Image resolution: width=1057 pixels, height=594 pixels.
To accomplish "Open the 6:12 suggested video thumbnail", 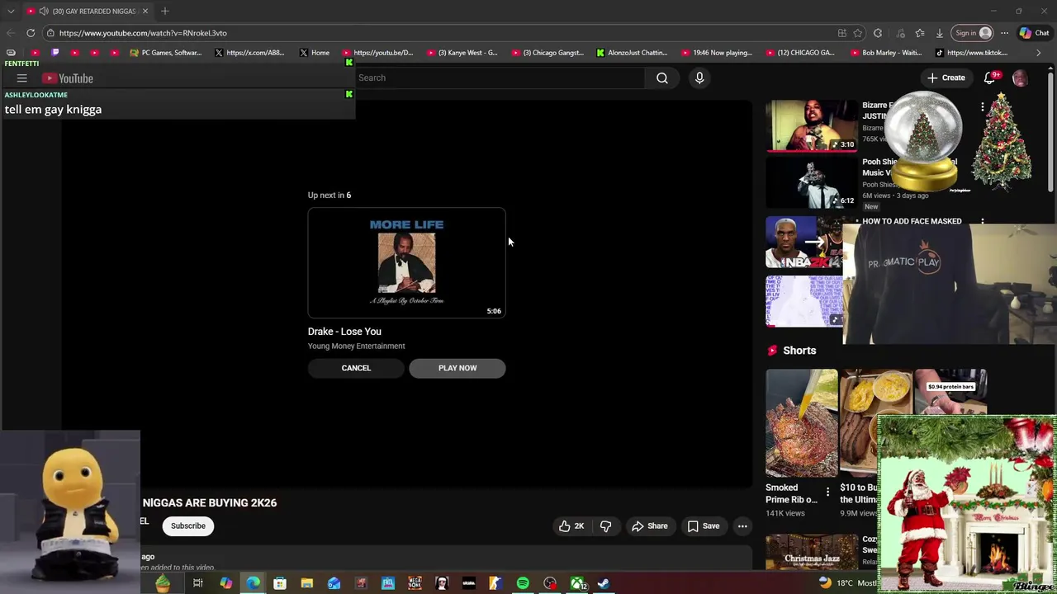I will 812,182.
